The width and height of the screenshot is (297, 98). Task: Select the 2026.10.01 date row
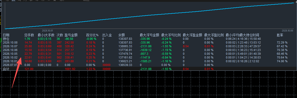(10, 61)
